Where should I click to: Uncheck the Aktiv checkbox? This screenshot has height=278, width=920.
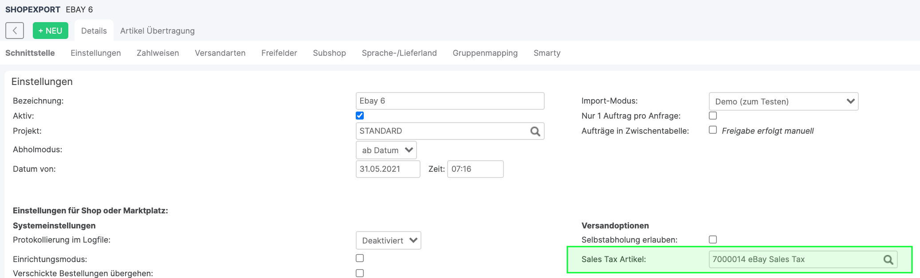tap(360, 116)
